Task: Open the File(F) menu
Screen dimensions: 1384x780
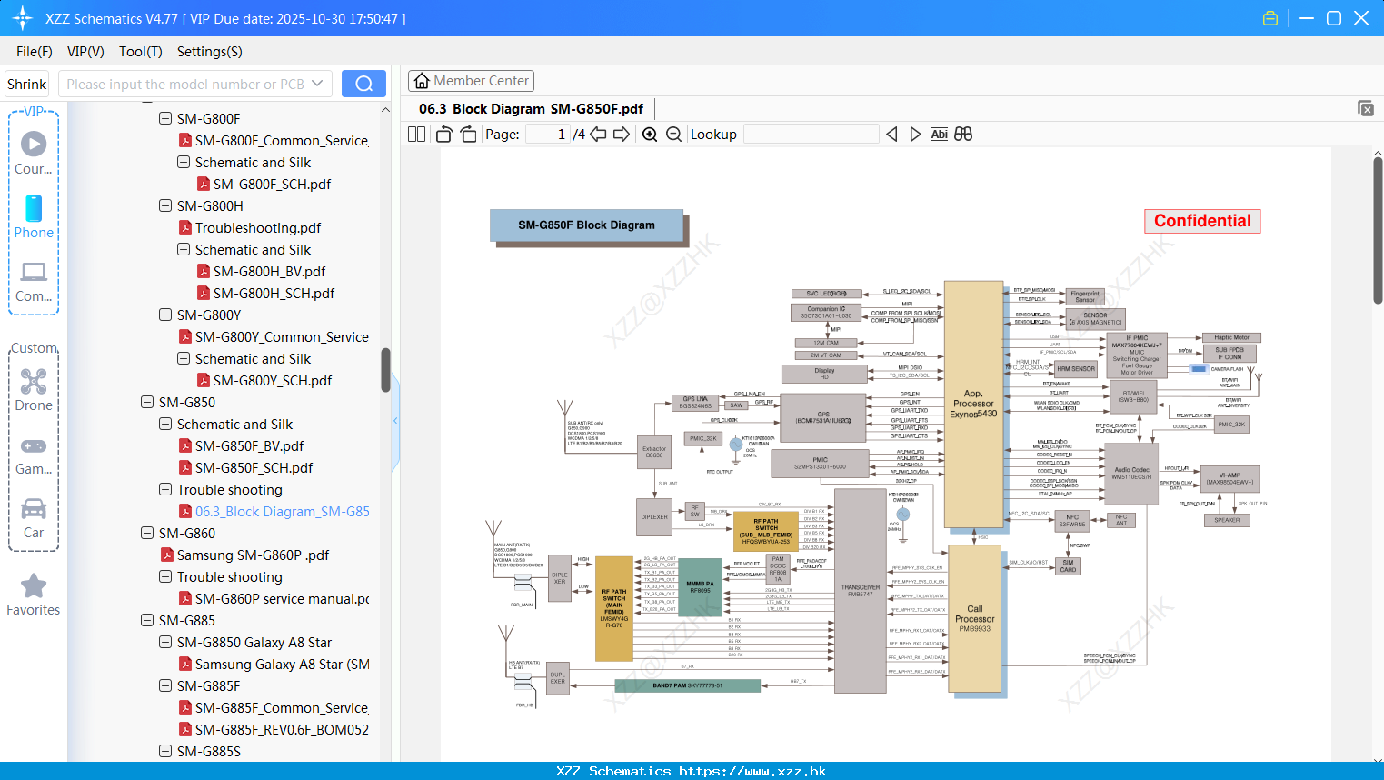Action: (x=35, y=52)
